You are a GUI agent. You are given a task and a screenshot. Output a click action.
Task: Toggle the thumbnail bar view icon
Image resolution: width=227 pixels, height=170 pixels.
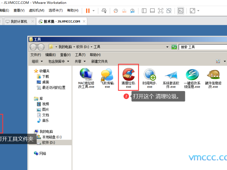pyautogui.click(x=152, y=11)
